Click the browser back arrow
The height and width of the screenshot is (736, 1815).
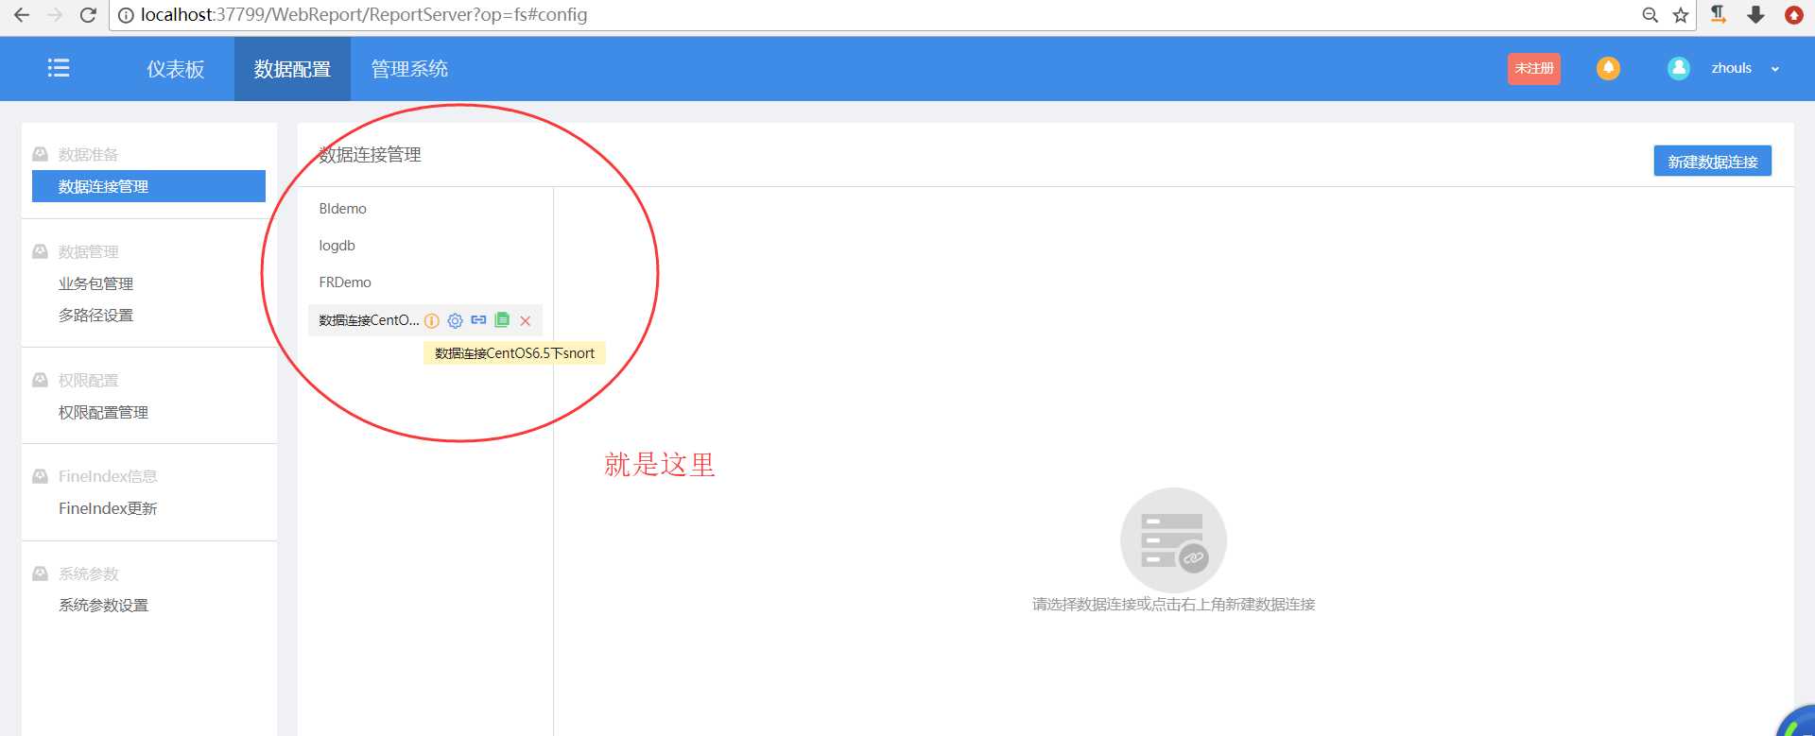click(x=22, y=15)
